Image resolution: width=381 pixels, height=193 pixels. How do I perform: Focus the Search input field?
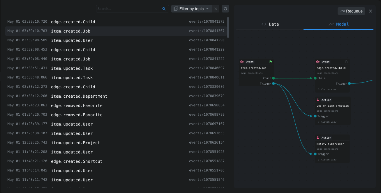129,9
